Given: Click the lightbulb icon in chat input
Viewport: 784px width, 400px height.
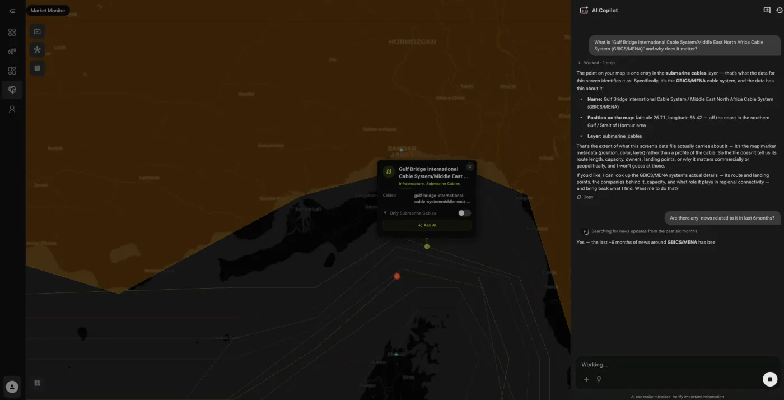Looking at the screenshot, I should coord(599,379).
